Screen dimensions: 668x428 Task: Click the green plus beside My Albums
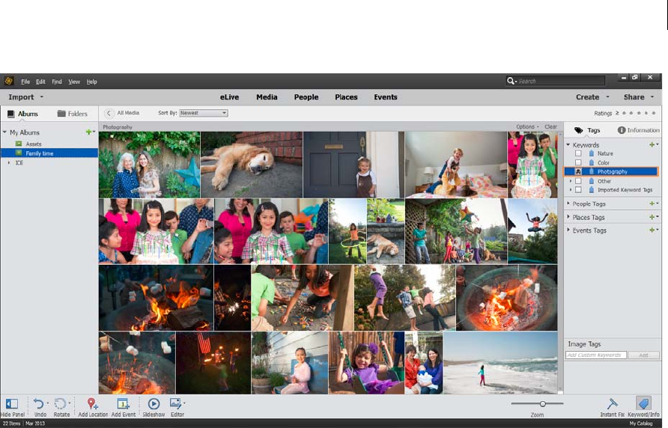(x=88, y=132)
